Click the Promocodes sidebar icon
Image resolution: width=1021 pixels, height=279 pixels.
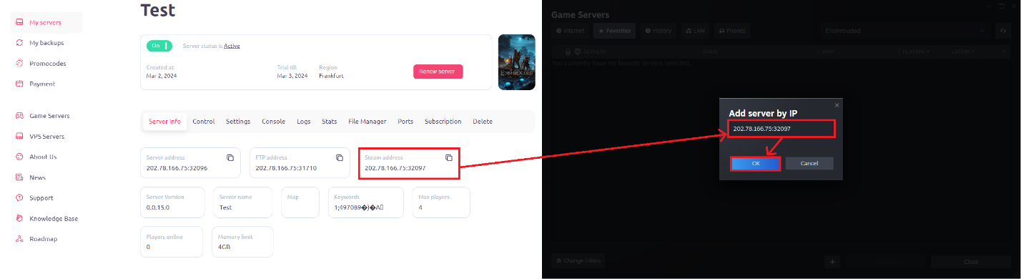click(20, 63)
